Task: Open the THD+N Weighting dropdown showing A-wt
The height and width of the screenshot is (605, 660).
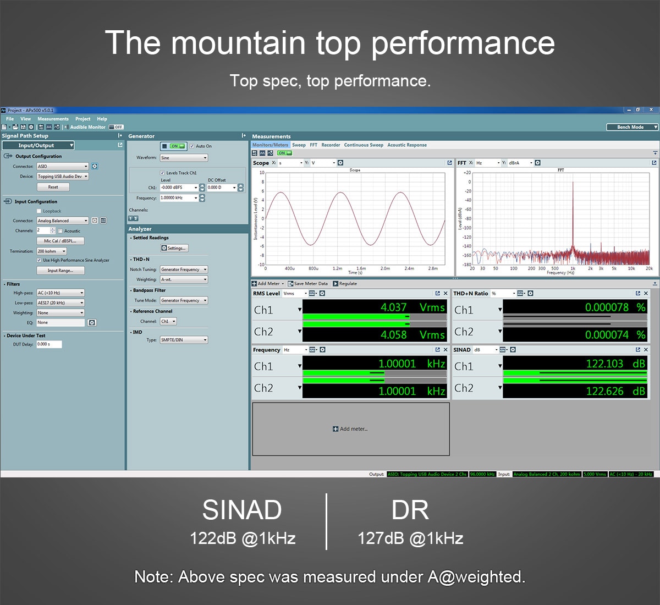Action: coord(183,279)
